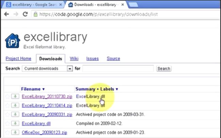Switch to the excellibrary Google Search tab
The image size is (221, 138).
(34, 5)
